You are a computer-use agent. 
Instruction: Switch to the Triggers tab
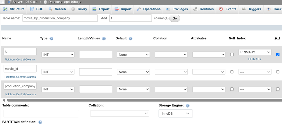pos(251,9)
